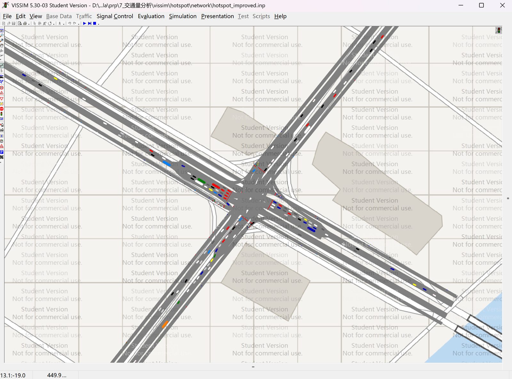
Task: Expand dropdown arrow beside the pedestrian icon
Action: coord(64,24)
